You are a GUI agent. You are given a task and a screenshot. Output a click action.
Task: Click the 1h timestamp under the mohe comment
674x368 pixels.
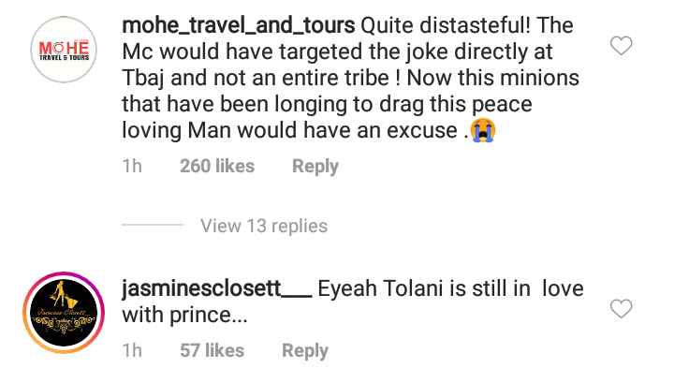pos(132,167)
